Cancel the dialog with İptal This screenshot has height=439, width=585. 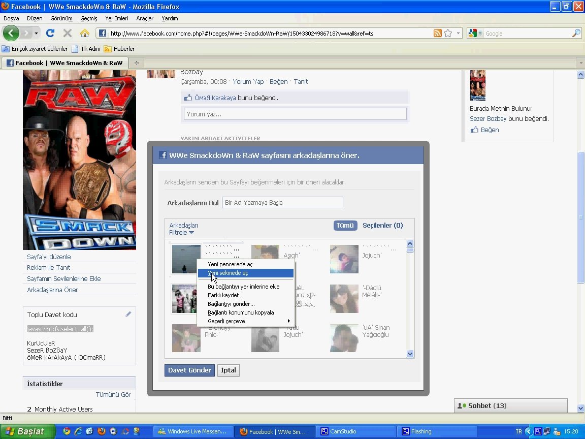[229, 370]
